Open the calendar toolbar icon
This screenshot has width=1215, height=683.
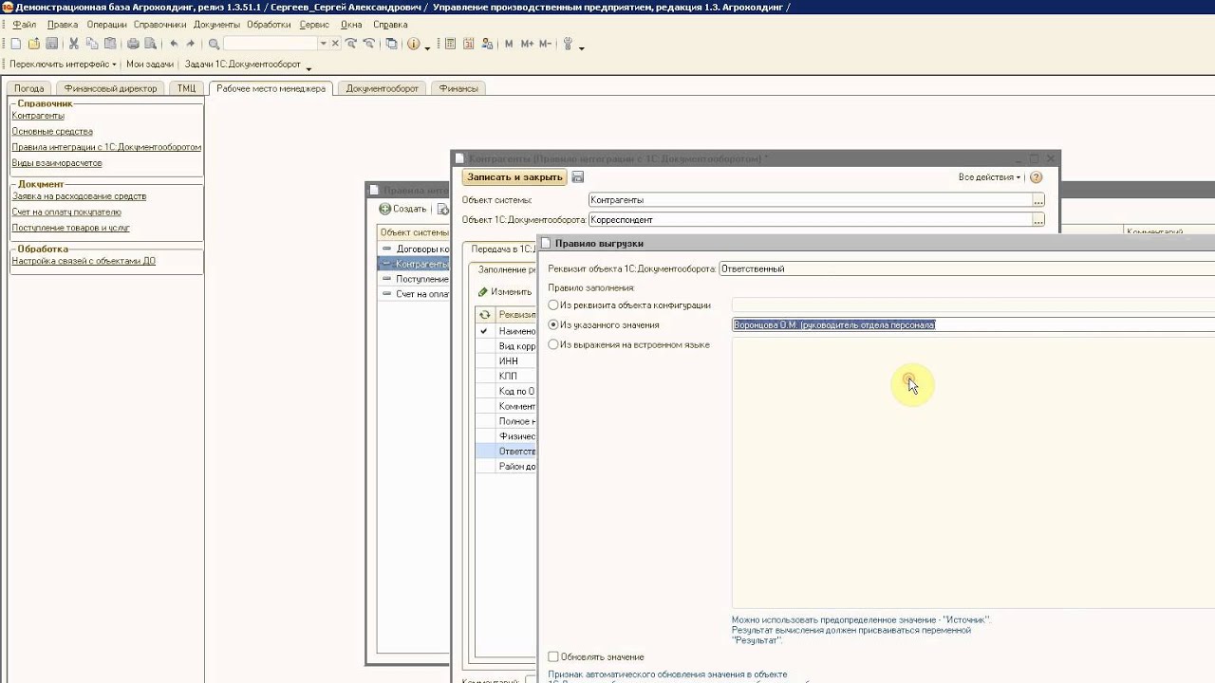[469, 44]
